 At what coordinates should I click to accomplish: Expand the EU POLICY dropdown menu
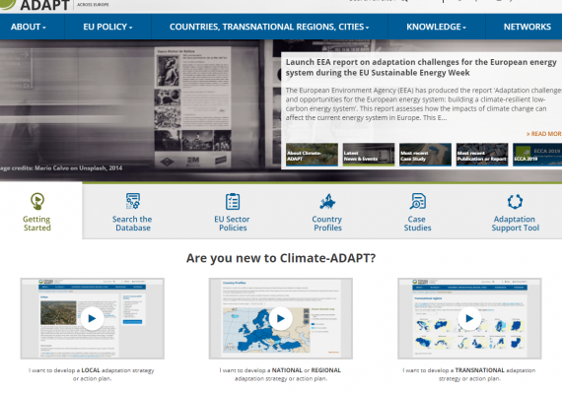coord(107,27)
